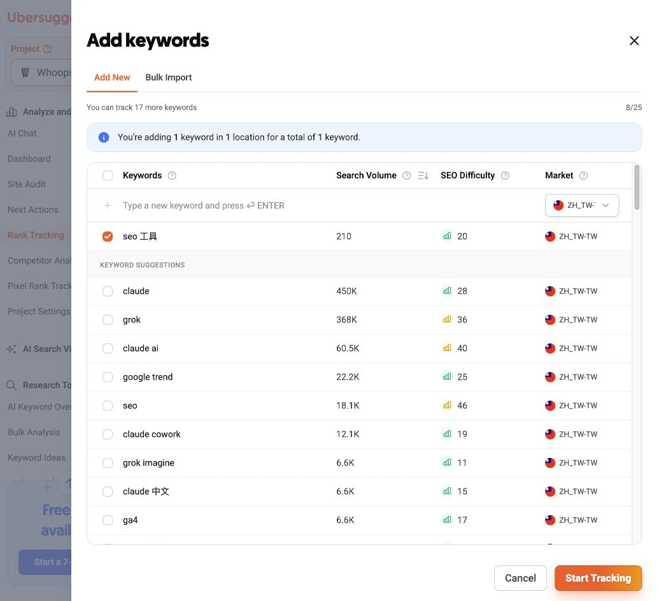
Task: Click Project help icon in sidebar
Action: 47,49
